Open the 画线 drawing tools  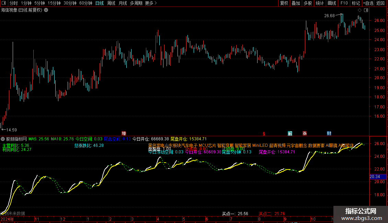332,3
